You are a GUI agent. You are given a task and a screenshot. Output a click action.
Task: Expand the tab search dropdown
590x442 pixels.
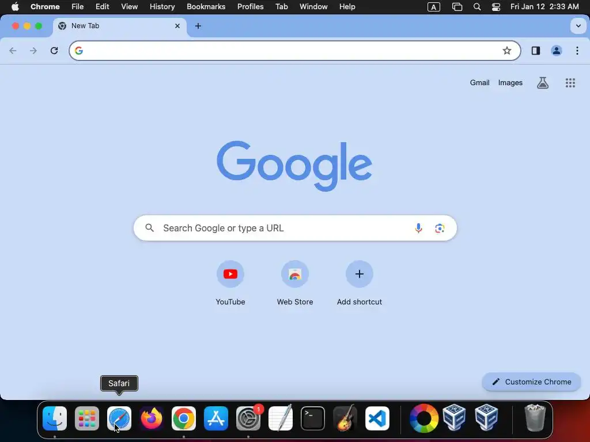pyautogui.click(x=578, y=26)
